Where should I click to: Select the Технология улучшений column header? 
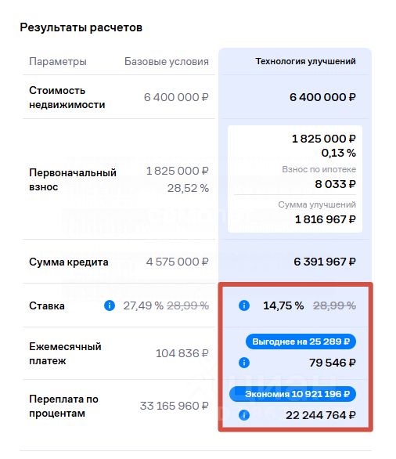305,61
